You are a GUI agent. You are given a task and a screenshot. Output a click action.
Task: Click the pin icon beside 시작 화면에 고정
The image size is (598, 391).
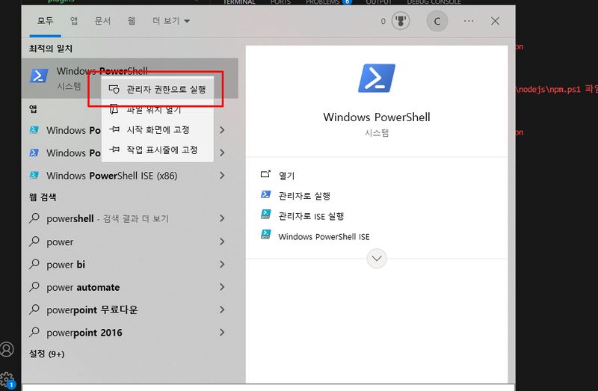coord(114,129)
